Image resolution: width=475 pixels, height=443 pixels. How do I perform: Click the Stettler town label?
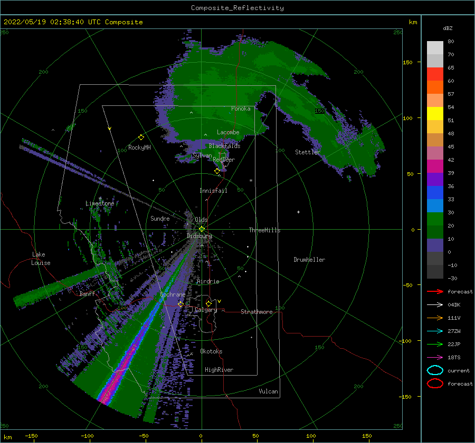pos(308,152)
